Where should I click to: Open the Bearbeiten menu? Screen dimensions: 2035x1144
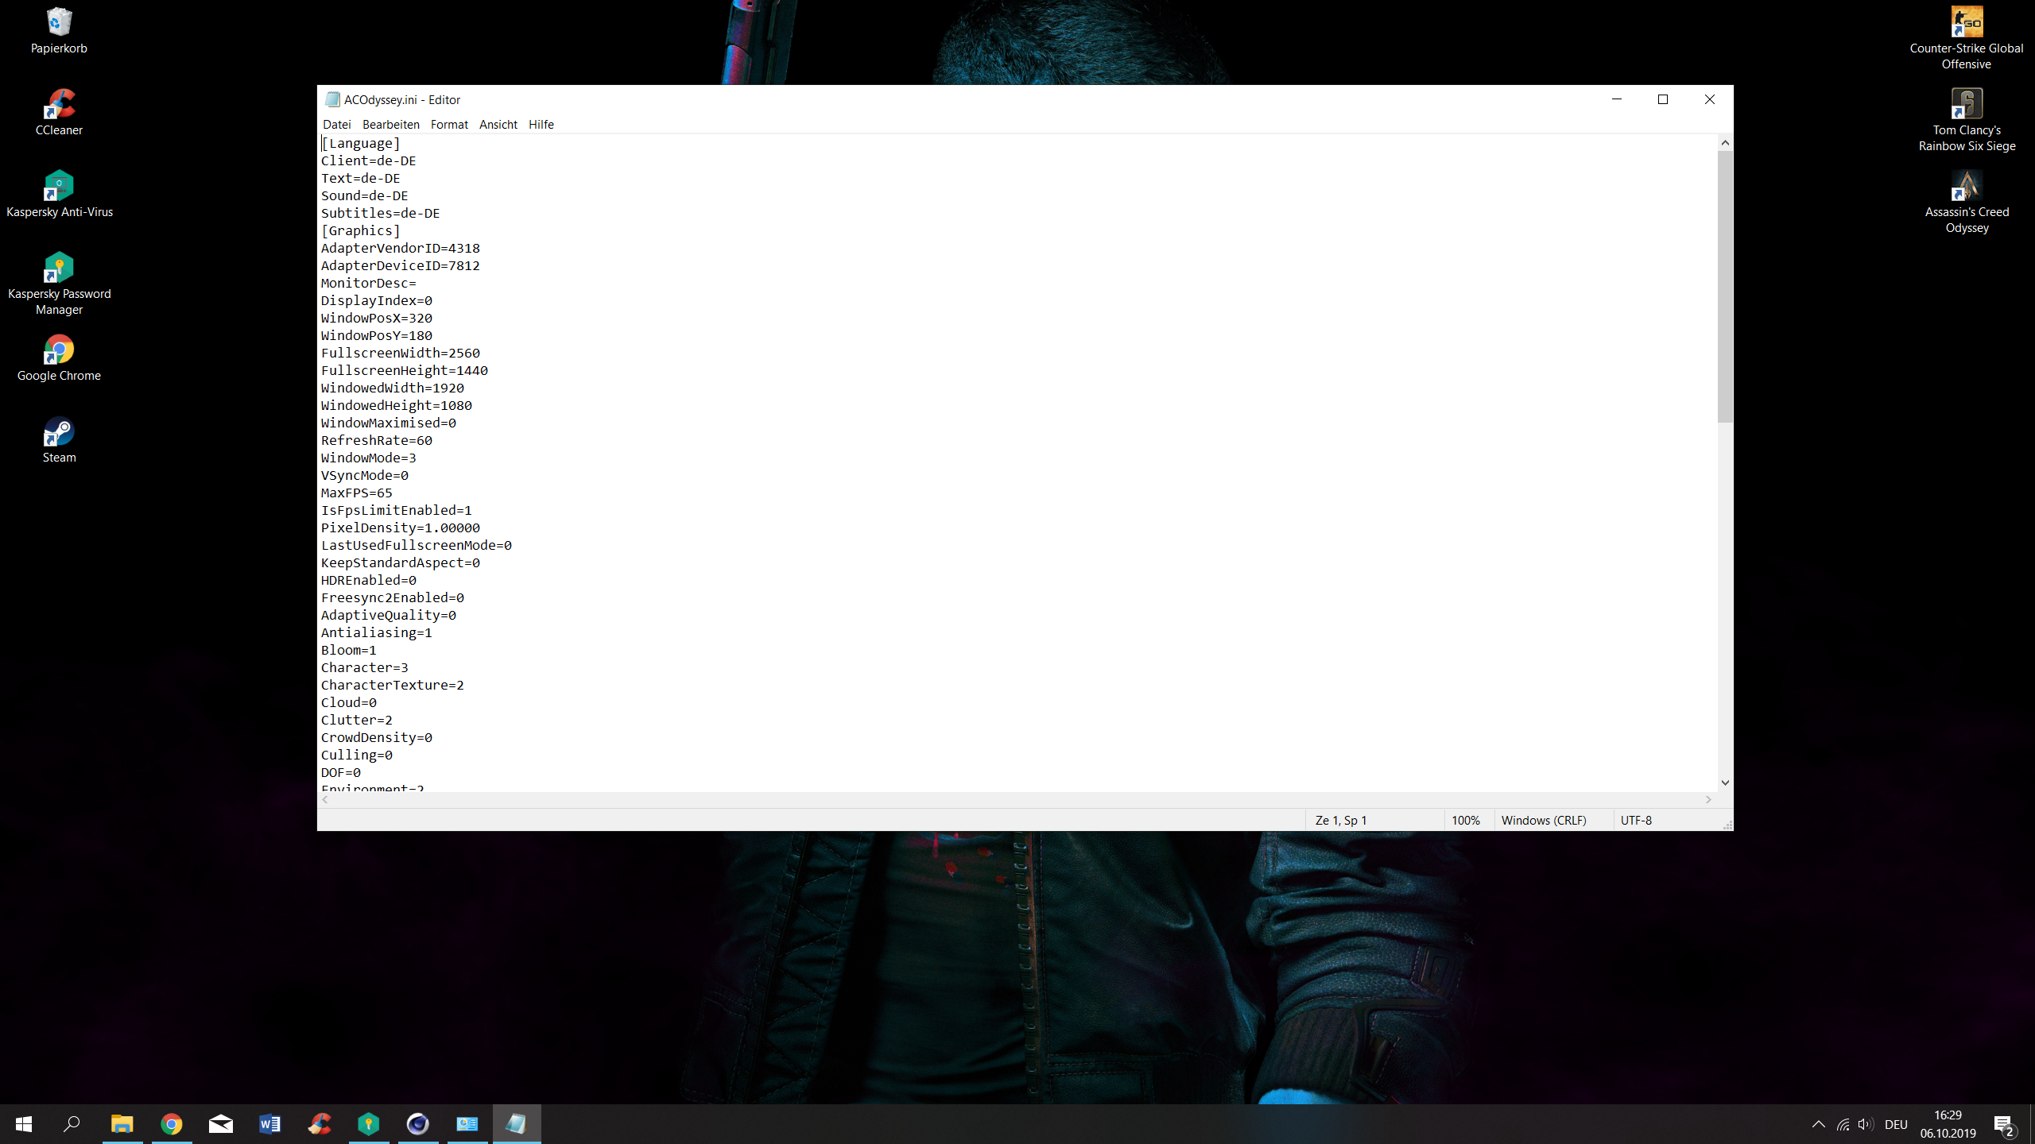pyautogui.click(x=390, y=125)
